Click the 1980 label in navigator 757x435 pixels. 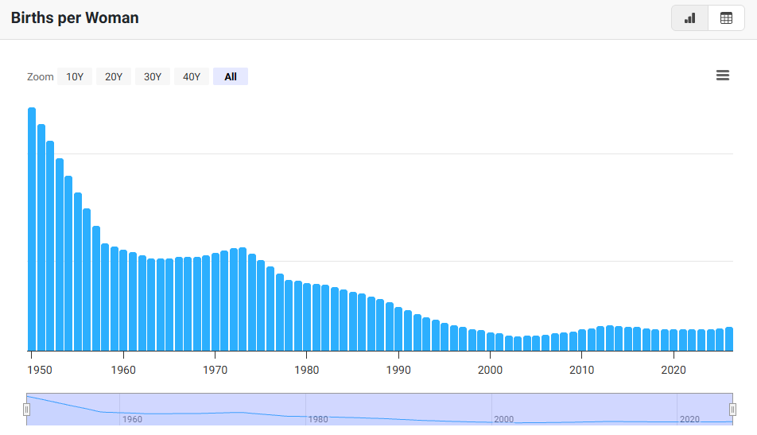pos(318,419)
